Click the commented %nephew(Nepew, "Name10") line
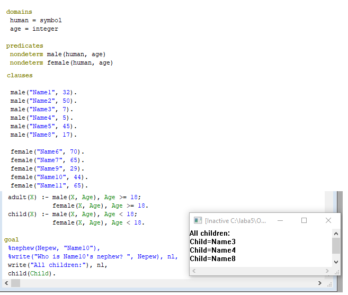The image size is (348, 295). coord(54,248)
